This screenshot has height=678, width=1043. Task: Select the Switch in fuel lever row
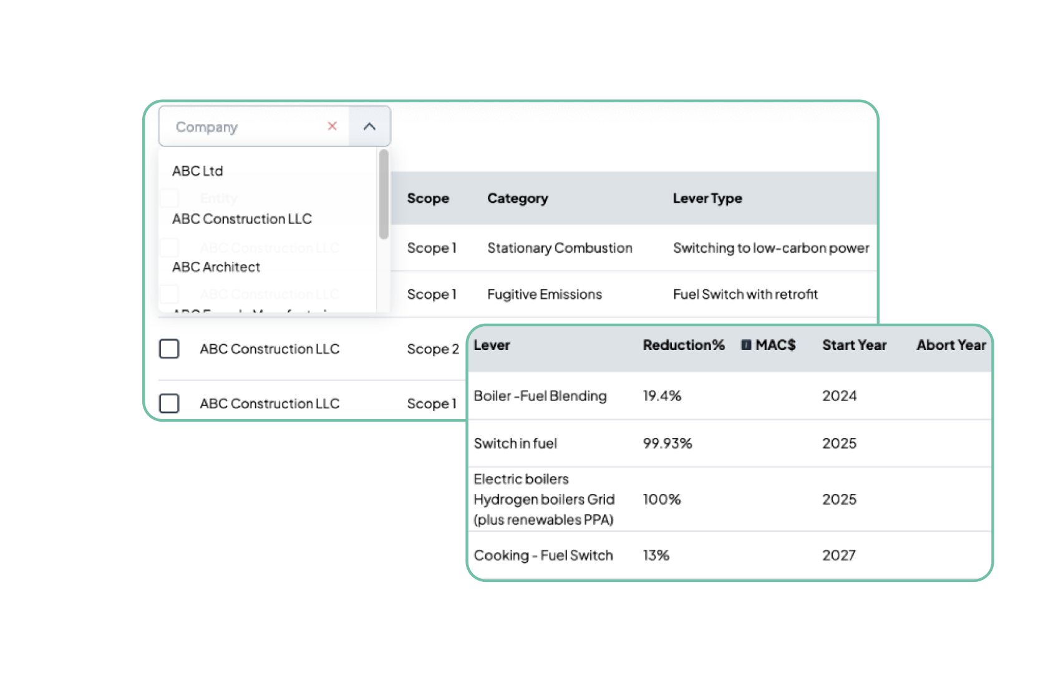(515, 443)
